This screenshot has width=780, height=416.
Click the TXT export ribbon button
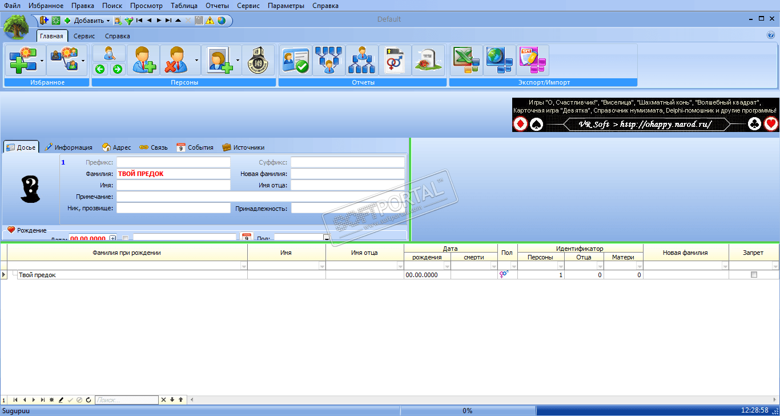[533, 61]
